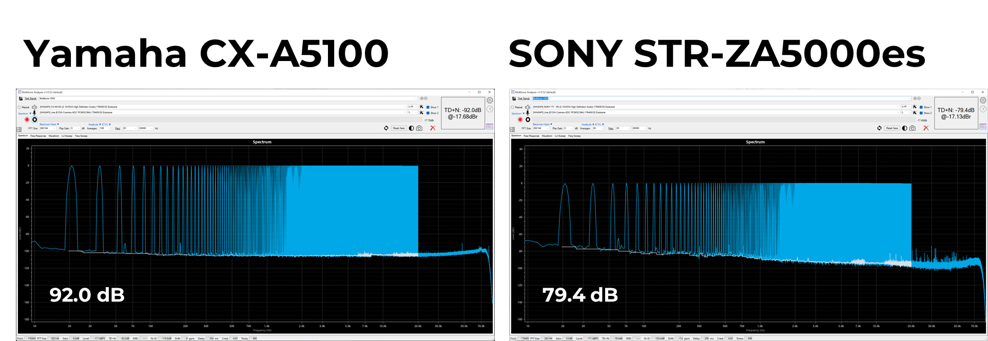This screenshot has height=341, width=988.
Task: Click the refresh arrows icon in Yamaha window
Action: tap(386, 128)
